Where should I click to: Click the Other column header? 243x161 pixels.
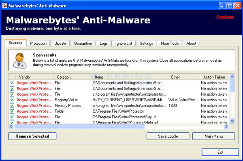[183, 77]
